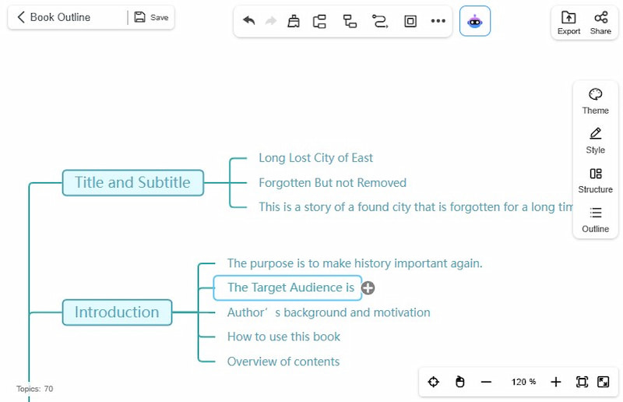
Task: Switch to the Outline view
Action: pos(595,220)
